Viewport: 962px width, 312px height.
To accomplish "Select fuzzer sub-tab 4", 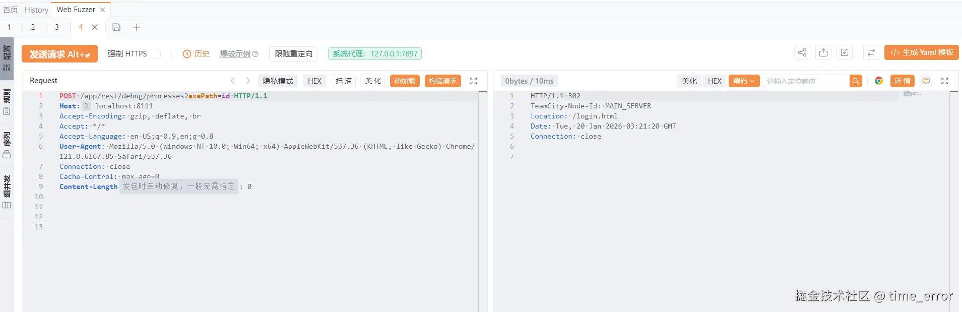I will point(81,27).
